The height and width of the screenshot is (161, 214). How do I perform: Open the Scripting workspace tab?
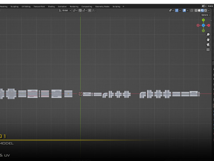116,7
